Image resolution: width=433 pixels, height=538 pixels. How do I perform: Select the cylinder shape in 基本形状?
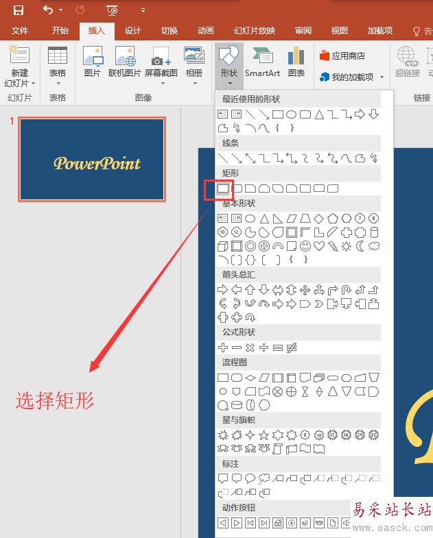pos(374,232)
